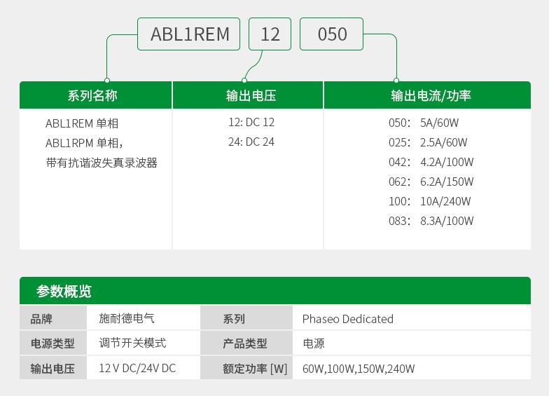
Task: Click the 050: 5A/60W row
Action: (424, 123)
